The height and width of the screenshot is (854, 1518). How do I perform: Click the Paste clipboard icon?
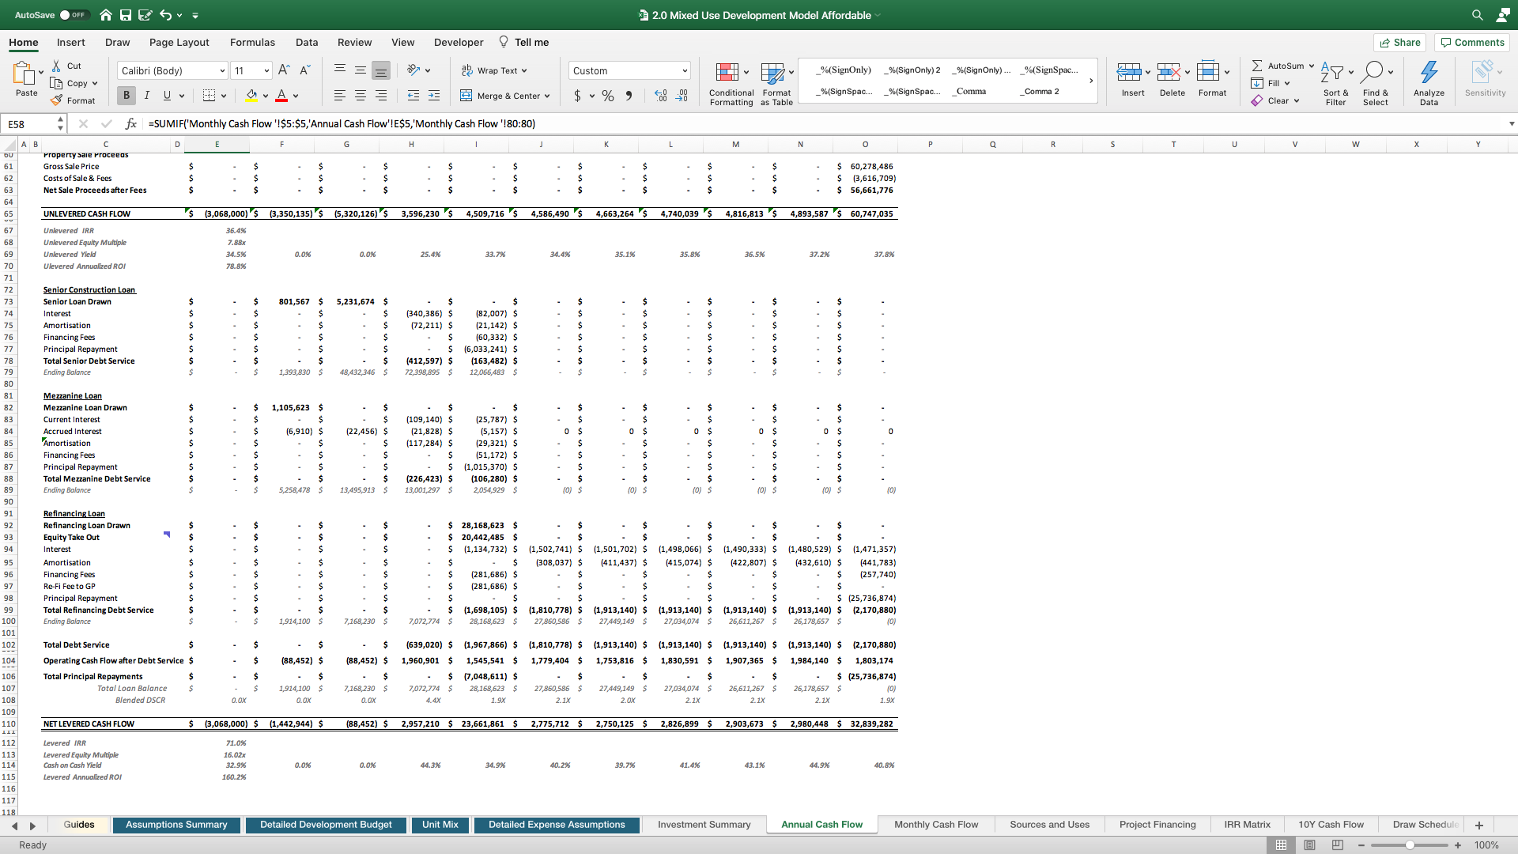click(x=25, y=74)
